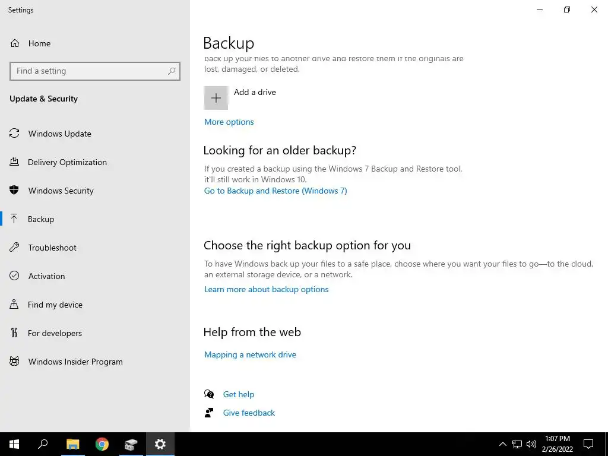Click the More options link
Viewport: 608px width, 456px height.
229,122
